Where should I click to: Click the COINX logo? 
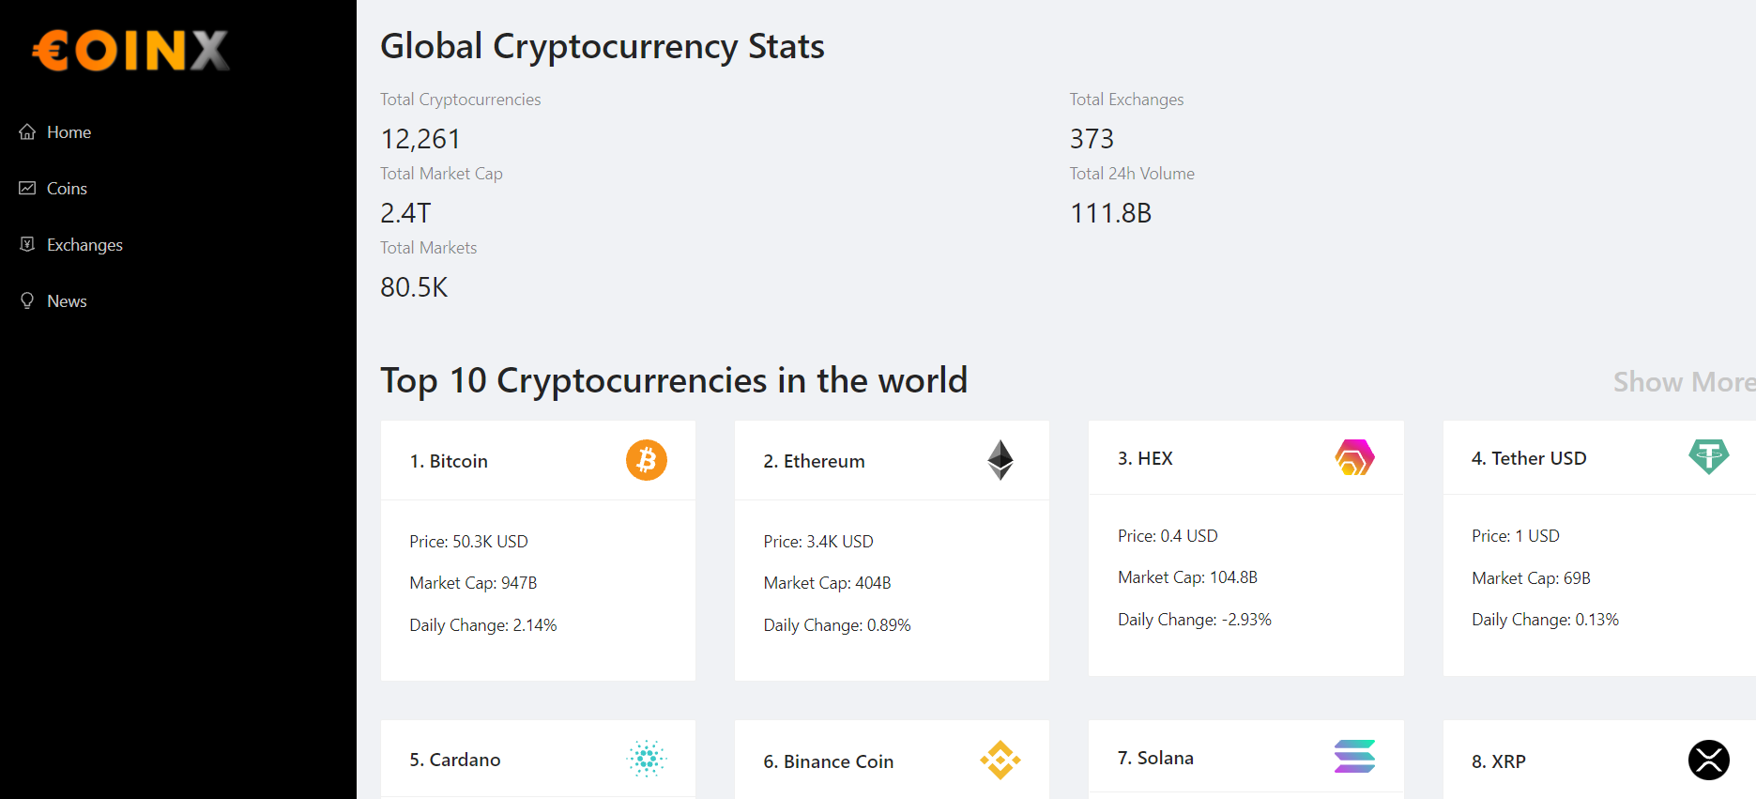[x=131, y=51]
